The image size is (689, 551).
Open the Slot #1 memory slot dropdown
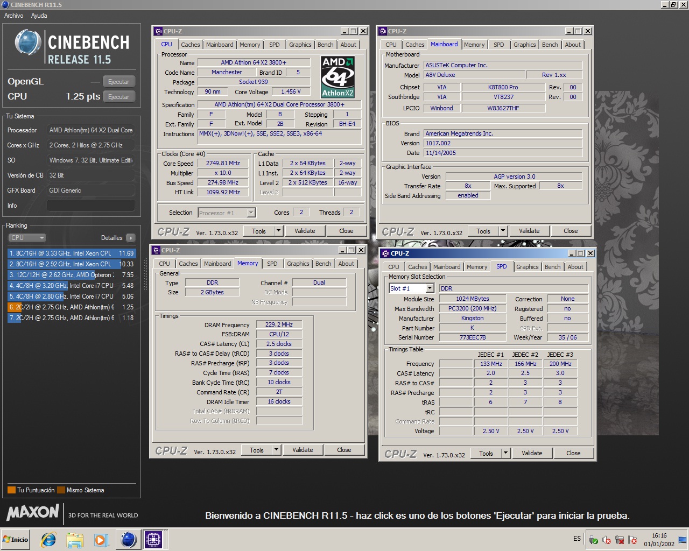[430, 288]
